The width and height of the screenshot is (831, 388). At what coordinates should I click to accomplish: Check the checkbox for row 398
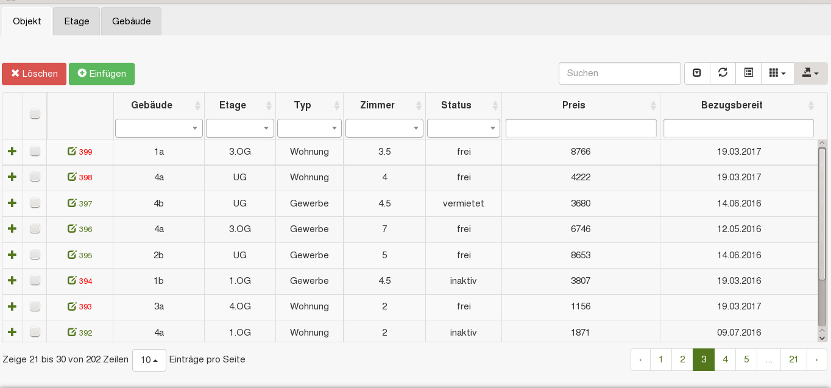pyautogui.click(x=35, y=177)
